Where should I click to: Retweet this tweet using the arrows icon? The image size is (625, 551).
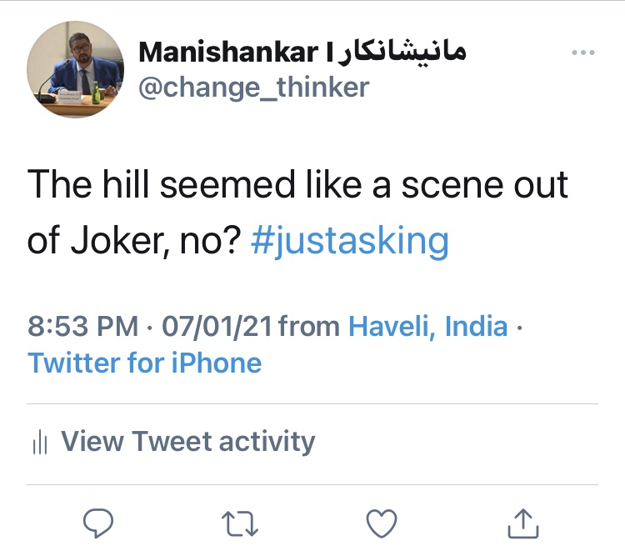[x=240, y=523]
